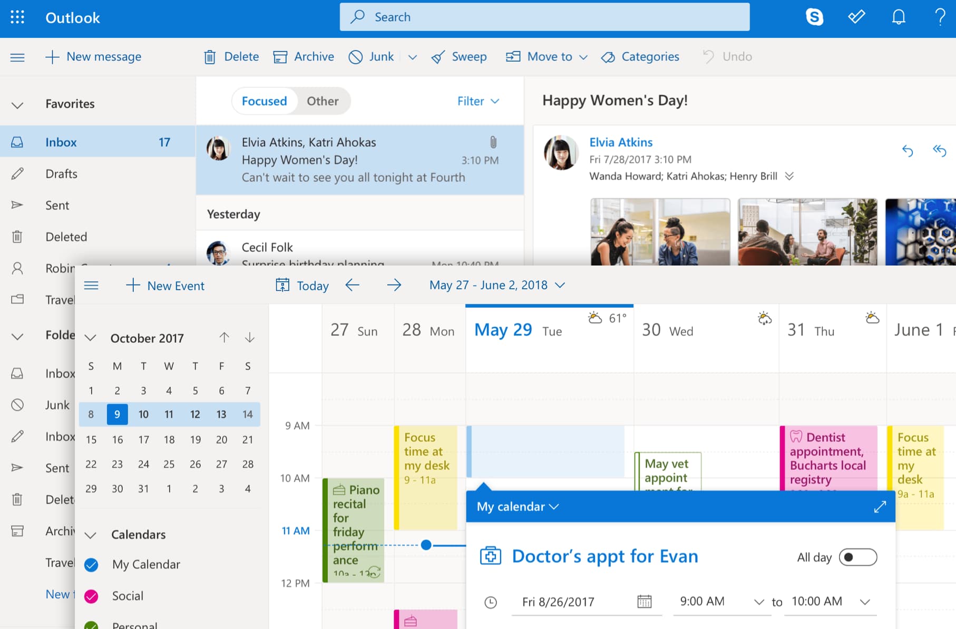
Task: Jump to Today in calendar
Action: pyautogui.click(x=303, y=286)
